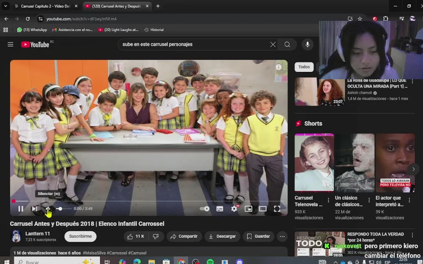Skip to the next video
Screen dimensions: 423x264
[35, 209]
